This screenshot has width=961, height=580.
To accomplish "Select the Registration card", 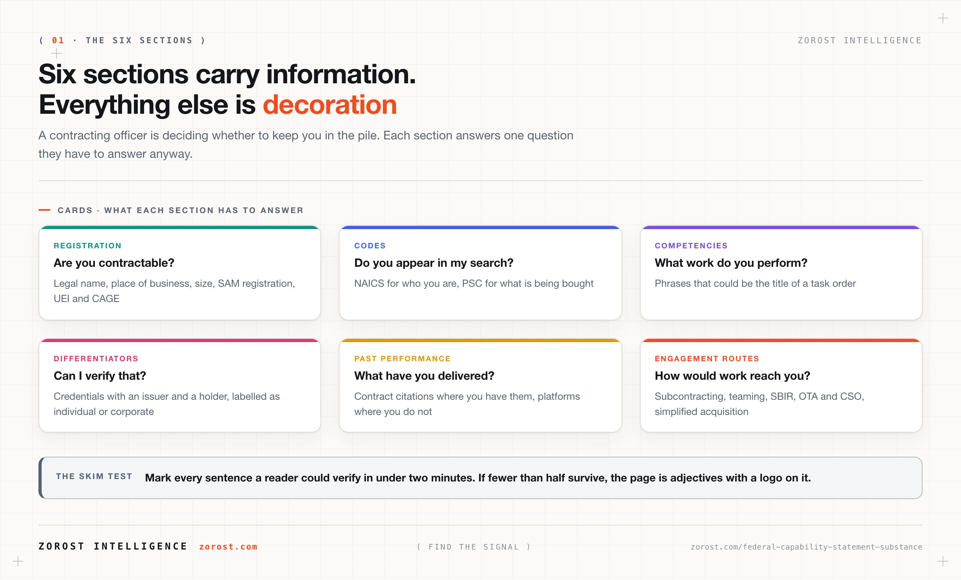I will (180, 273).
